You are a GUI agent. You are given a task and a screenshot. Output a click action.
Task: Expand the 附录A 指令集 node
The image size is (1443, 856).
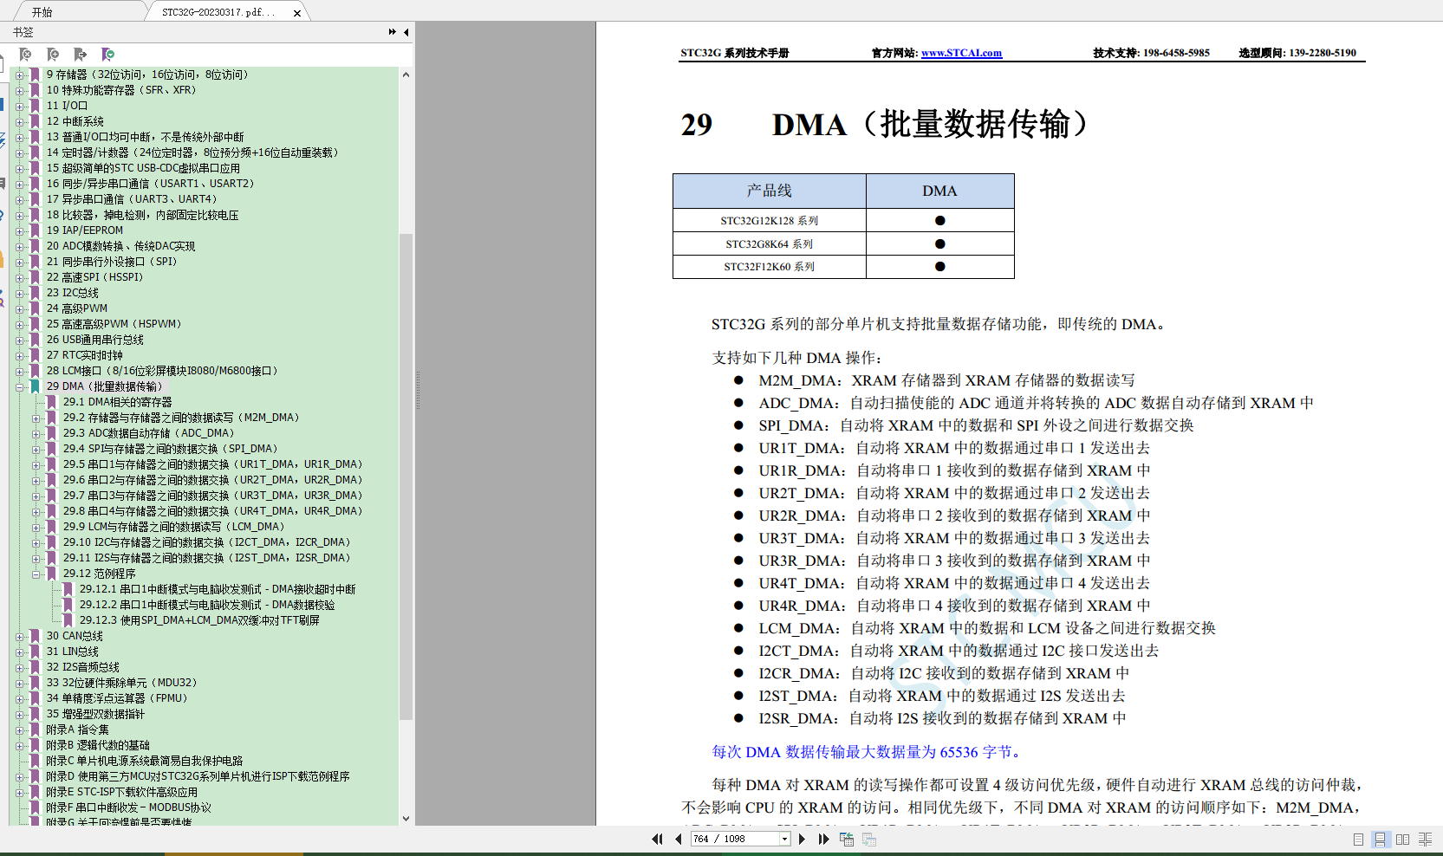[x=19, y=730]
